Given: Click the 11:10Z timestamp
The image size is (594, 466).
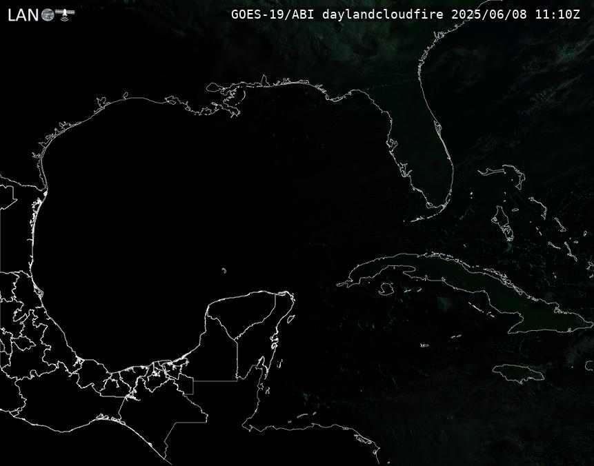Looking at the screenshot, I should click(557, 14).
